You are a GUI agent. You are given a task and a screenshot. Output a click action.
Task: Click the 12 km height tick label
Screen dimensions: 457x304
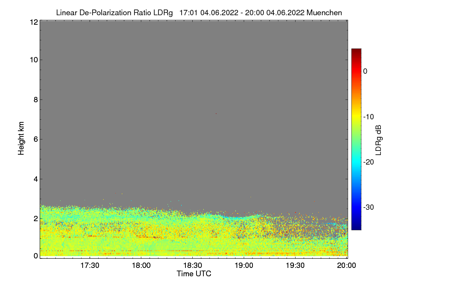33,22
